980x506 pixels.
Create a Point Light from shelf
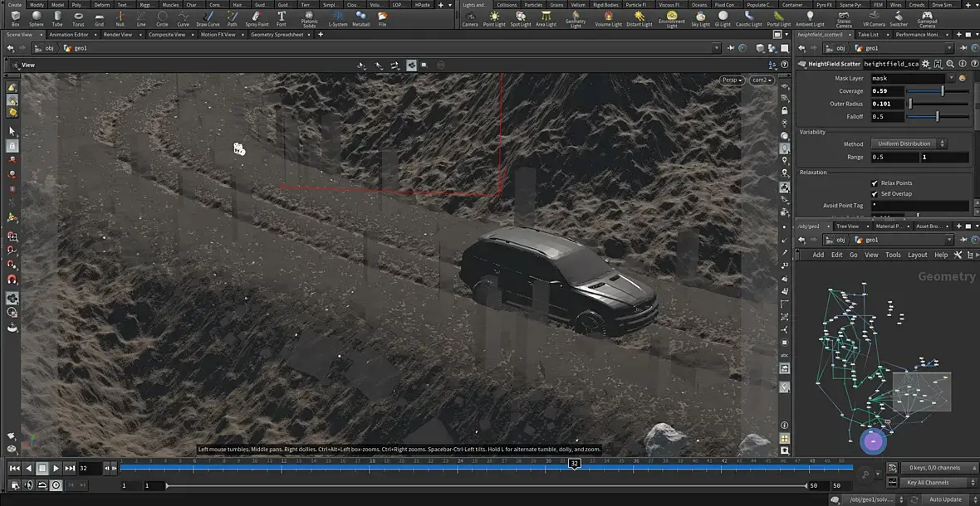[x=494, y=19]
